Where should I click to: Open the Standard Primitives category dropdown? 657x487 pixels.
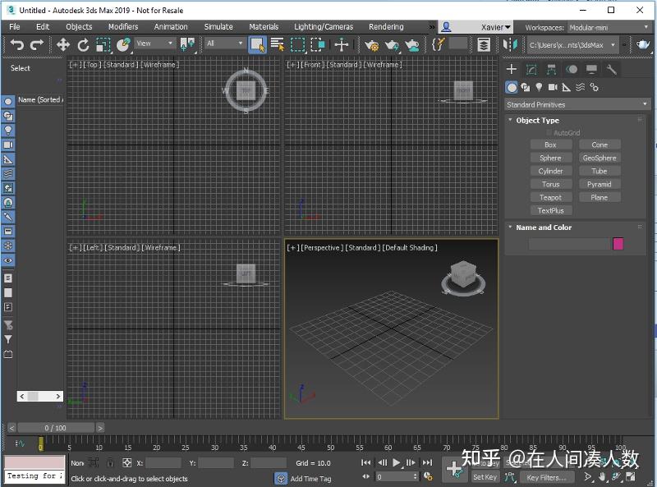[x=577, y=104]
